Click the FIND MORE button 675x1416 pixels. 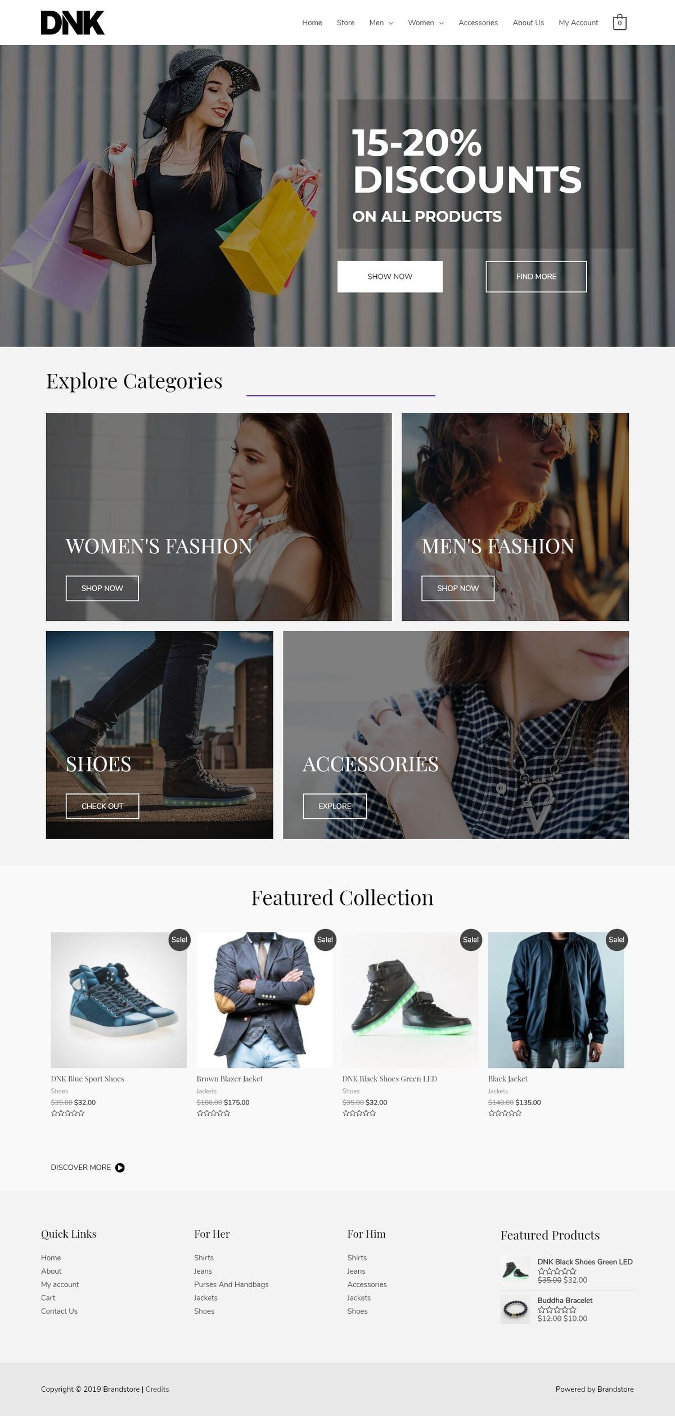click(x=536, y=276)
